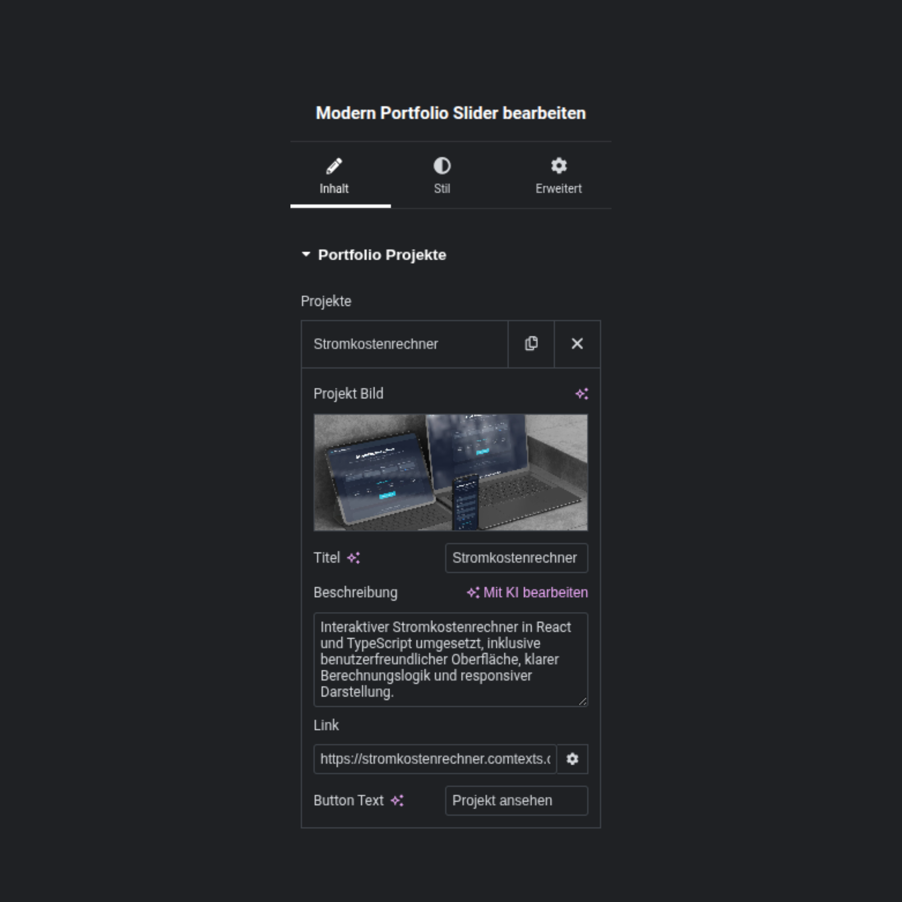
Task: Click AI sparkle icon next to Button Text
Action: [x=397, y=801]
